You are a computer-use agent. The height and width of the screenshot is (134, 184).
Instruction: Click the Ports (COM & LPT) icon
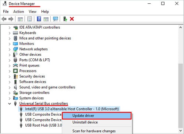(15, 60)
